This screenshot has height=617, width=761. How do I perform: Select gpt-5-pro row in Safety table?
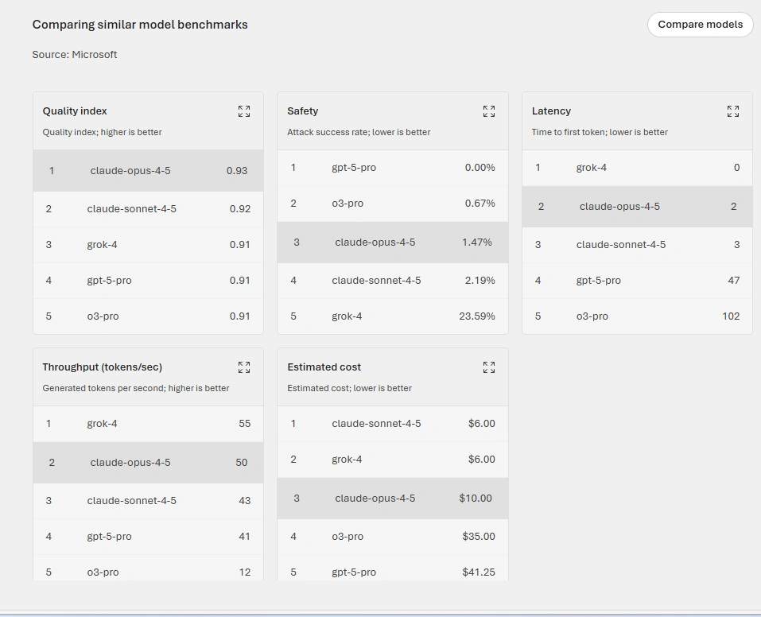point(393,168)
